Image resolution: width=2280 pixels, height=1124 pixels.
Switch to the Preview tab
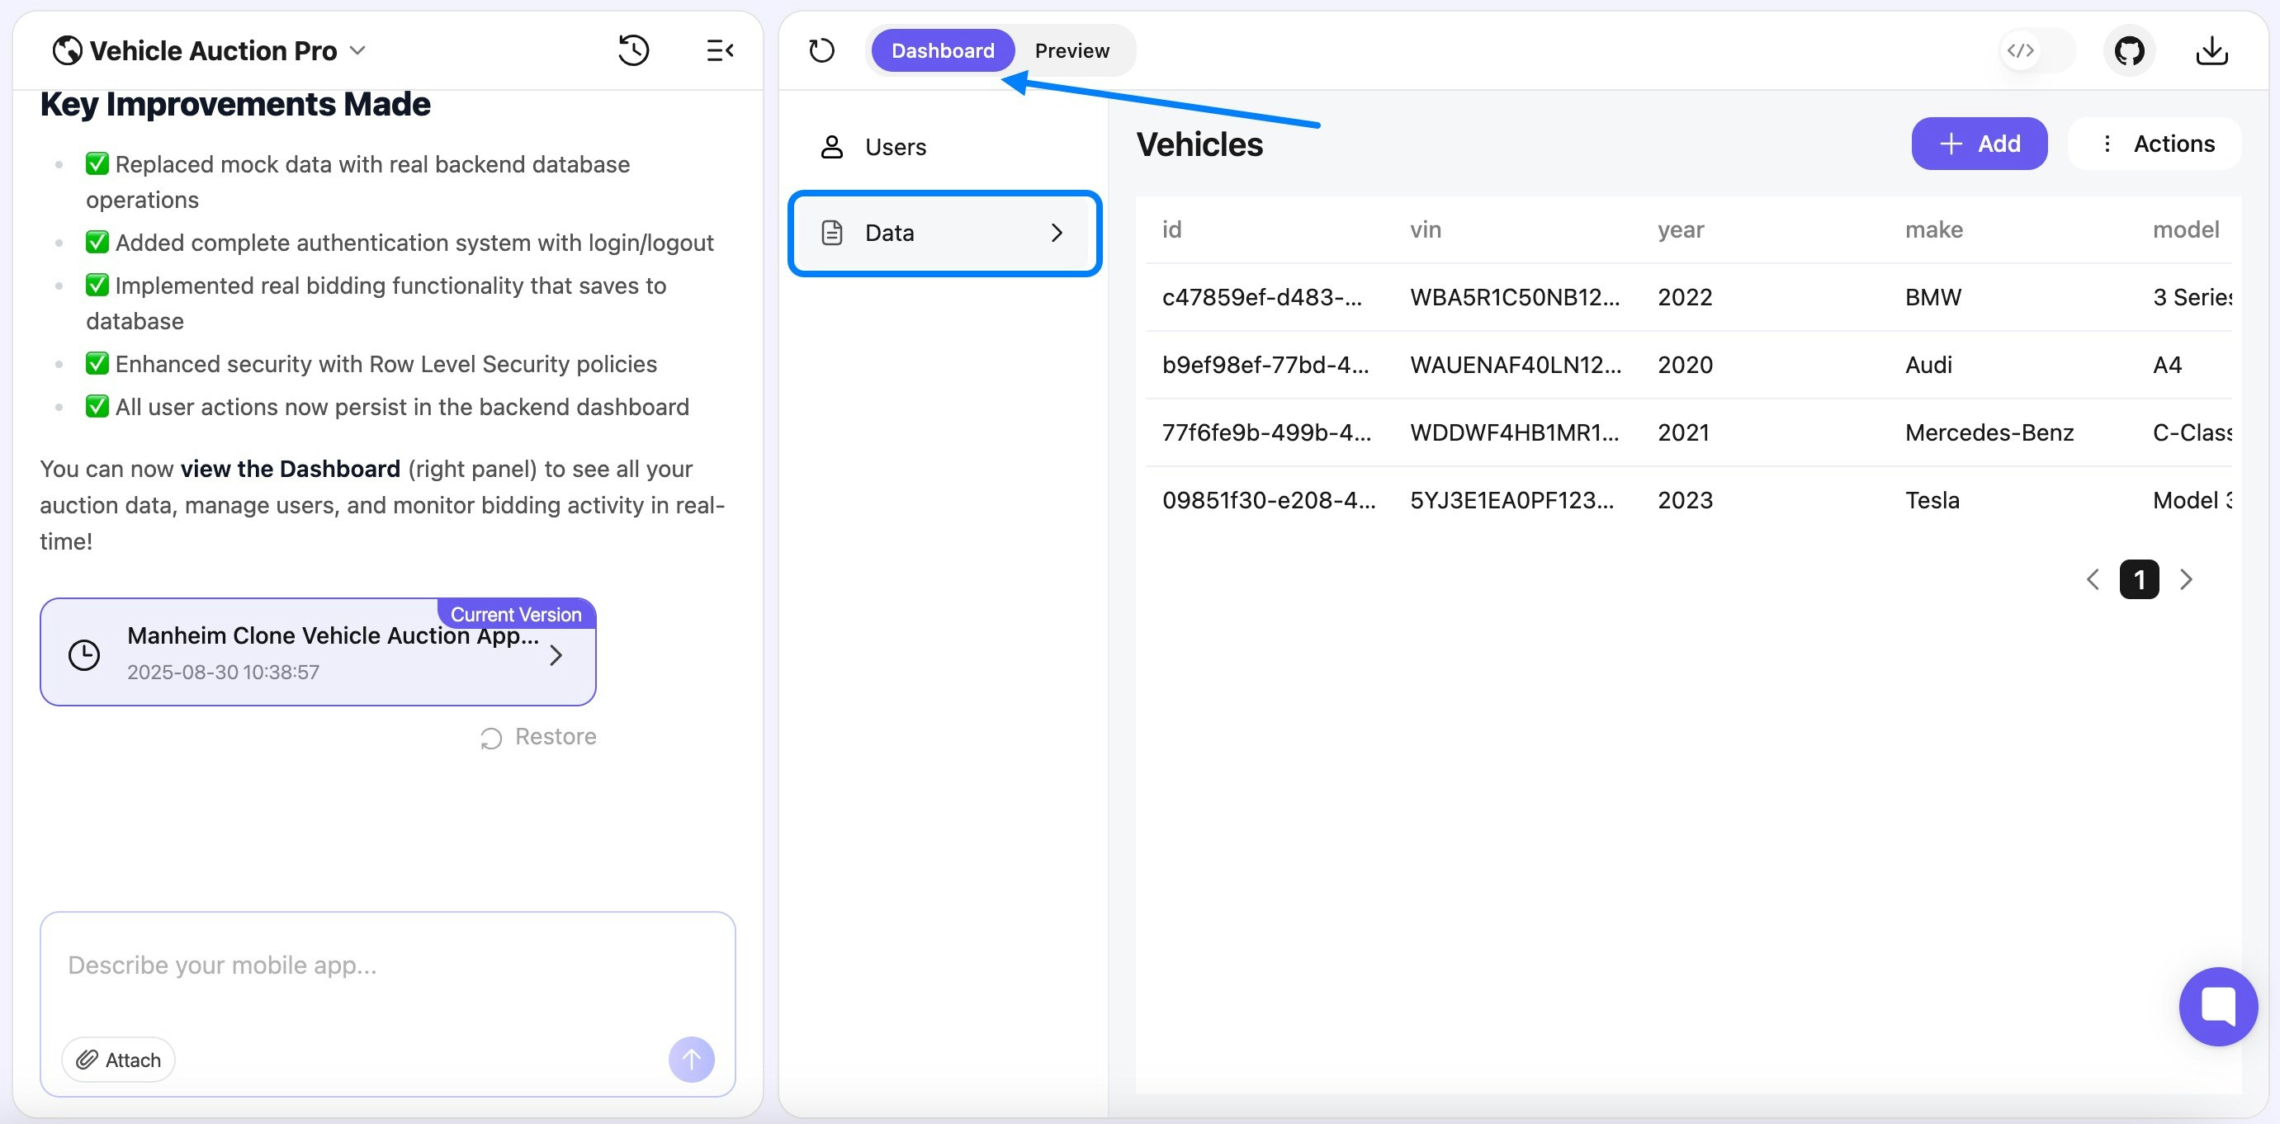(1071, 50)
